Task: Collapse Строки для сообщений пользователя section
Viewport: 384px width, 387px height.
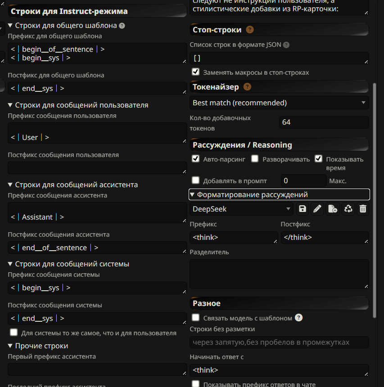Action: [x=78, y=105]
